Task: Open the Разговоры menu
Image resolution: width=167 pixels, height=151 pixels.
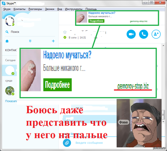Action: (x=35, y=9)
